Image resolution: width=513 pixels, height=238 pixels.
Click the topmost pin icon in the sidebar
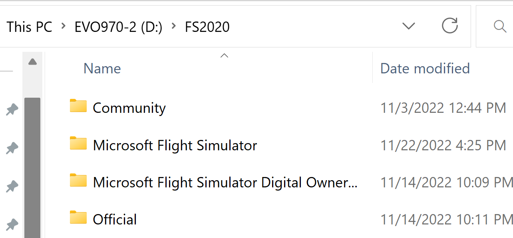click(x=12, y=109)
